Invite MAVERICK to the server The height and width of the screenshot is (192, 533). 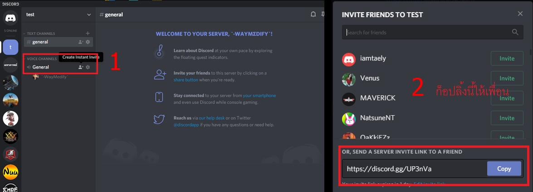coord(507,98)
